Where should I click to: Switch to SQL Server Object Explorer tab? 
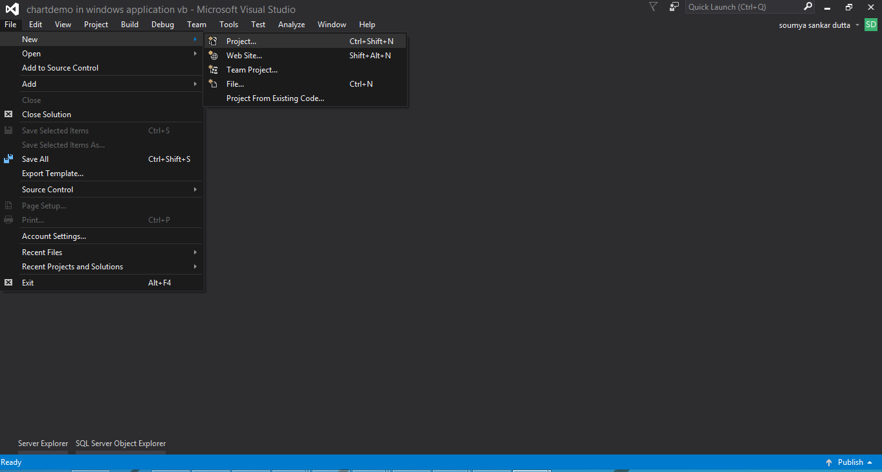point(120,443)
